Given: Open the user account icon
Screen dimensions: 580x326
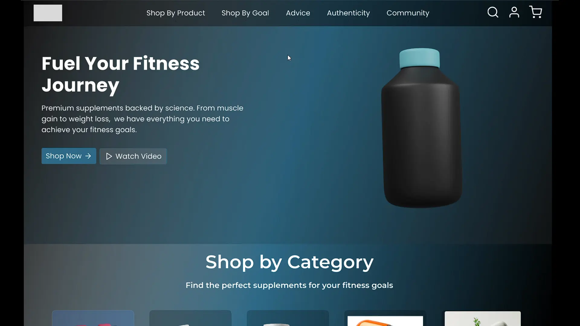Looking at the screenshot, I should click(x=514, y=12).
